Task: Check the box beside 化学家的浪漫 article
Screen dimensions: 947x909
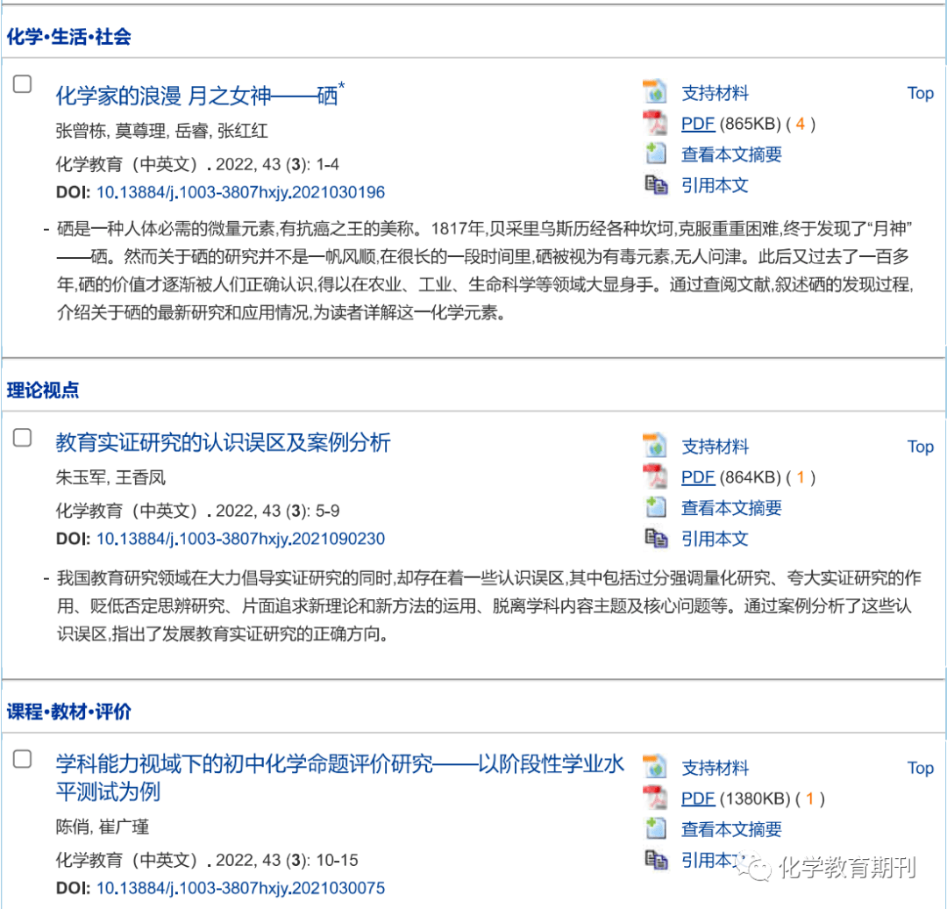Action: pyautogui.click(x=22, y=84)
